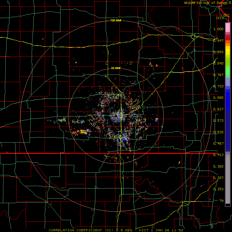
Task: Pick the orange swatch on color bar
Action: click(x=228, y=45)
